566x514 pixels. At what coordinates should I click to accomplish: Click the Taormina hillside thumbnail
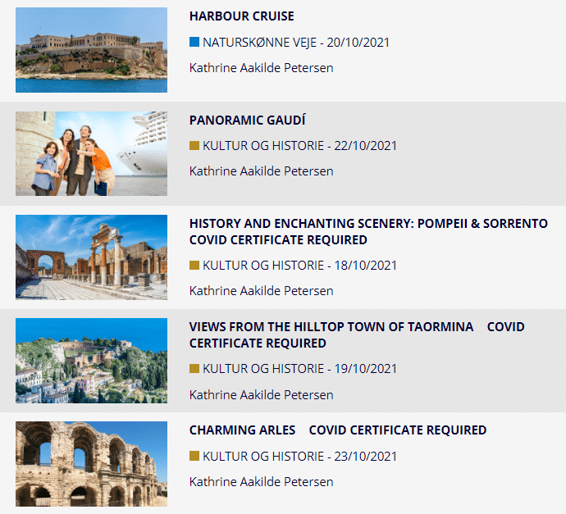coord(91,361)
